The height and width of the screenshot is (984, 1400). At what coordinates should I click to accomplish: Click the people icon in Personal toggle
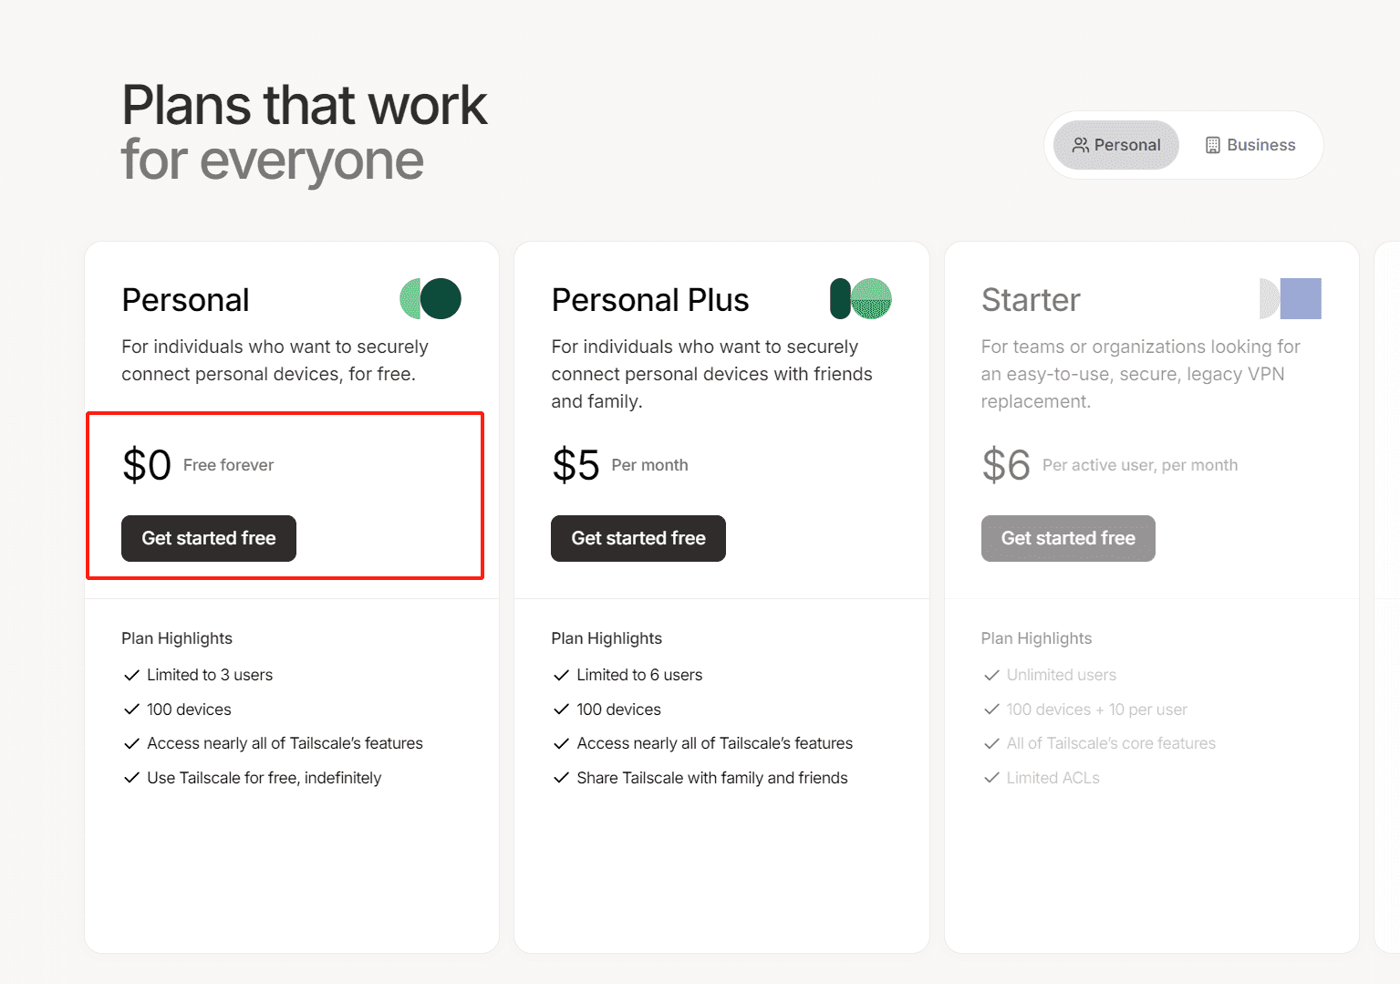click(1081, 145)
